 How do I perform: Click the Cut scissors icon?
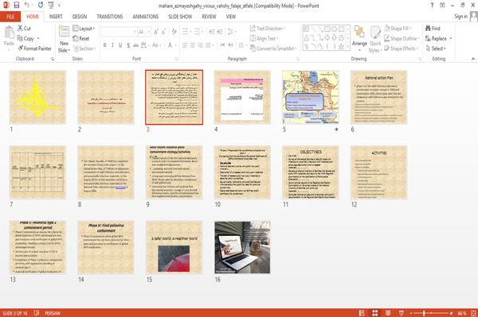click(20, 29)
